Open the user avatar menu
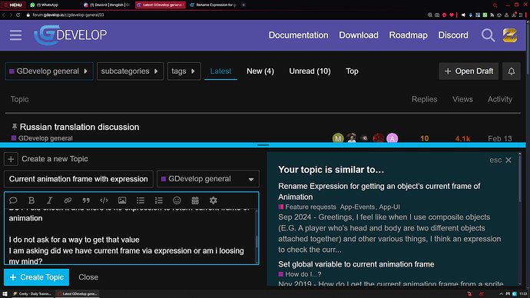Viewport: 530px width, 298px height. [x=510, y=35]
